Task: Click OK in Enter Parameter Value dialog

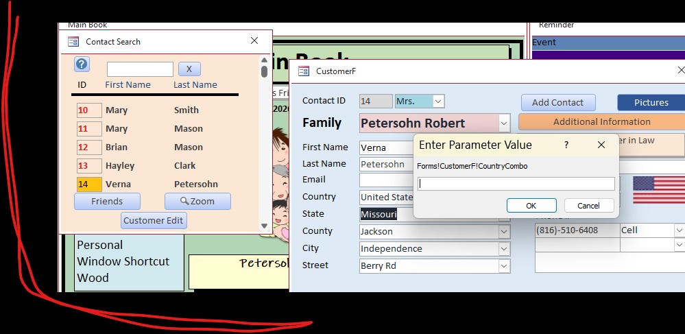Action: (x=531, y=206)
